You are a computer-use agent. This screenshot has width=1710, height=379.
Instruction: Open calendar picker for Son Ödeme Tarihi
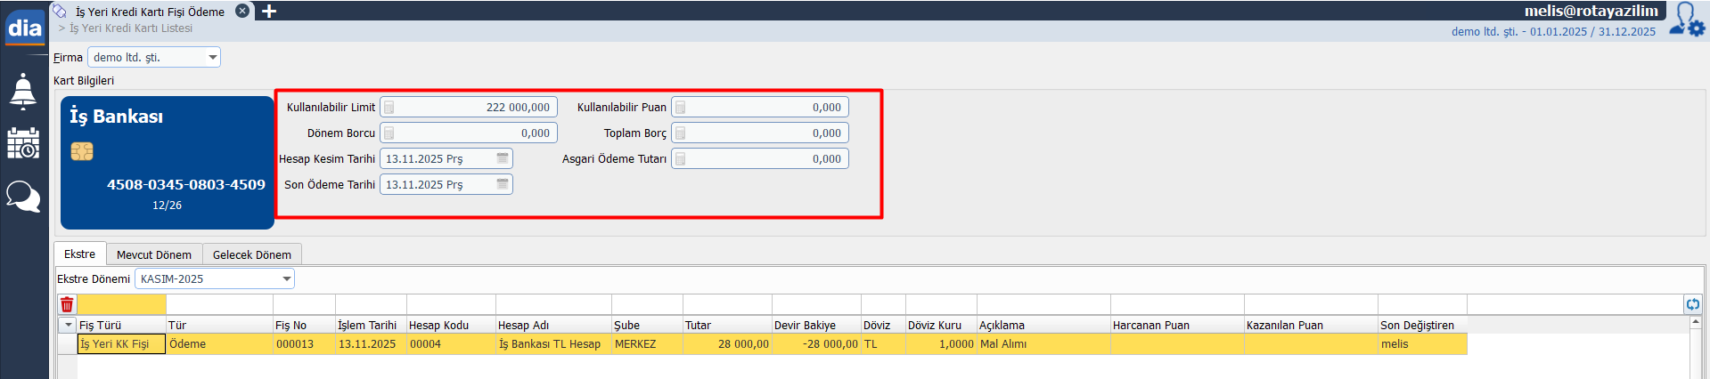point(503,184)
